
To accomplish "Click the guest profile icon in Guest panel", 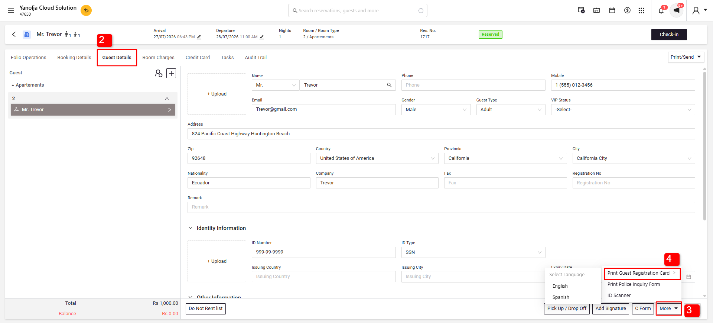I will point(159,73).
